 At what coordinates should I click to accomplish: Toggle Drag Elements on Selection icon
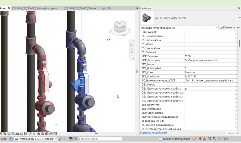(x=214, y=139)
